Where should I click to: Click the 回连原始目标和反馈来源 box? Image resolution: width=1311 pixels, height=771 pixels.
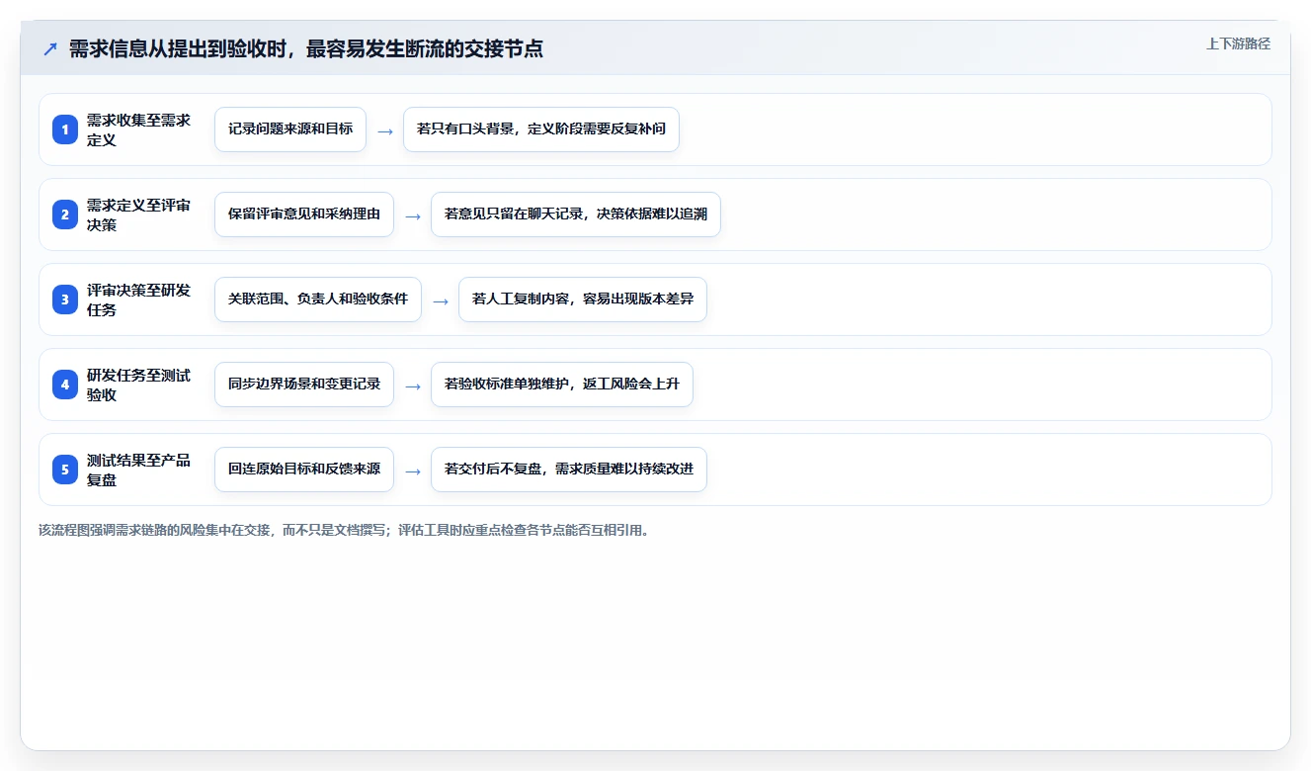click(304, 470)
